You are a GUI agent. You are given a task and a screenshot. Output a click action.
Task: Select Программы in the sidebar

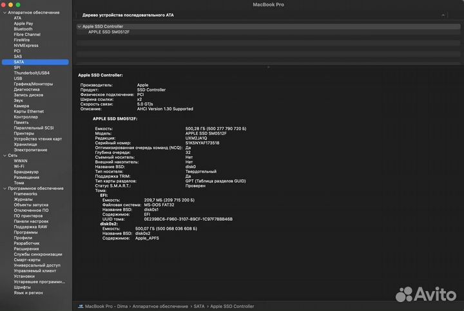coord(25,232)
